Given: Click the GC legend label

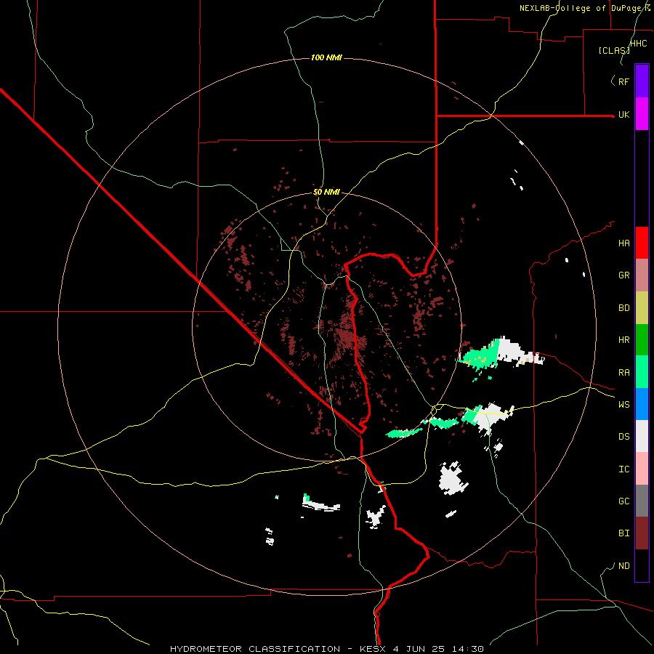Looking at the screenshot, I should [x=623, y=501].
